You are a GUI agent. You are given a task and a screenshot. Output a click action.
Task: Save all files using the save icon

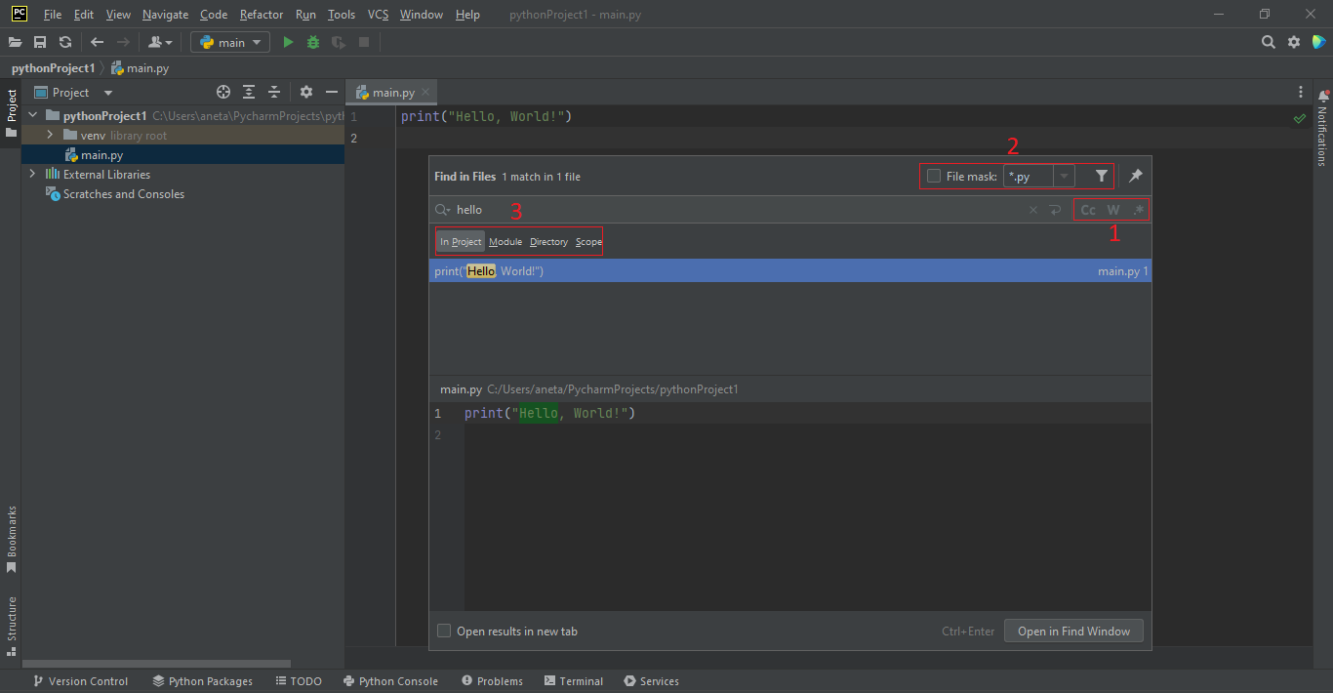[40, 42]
